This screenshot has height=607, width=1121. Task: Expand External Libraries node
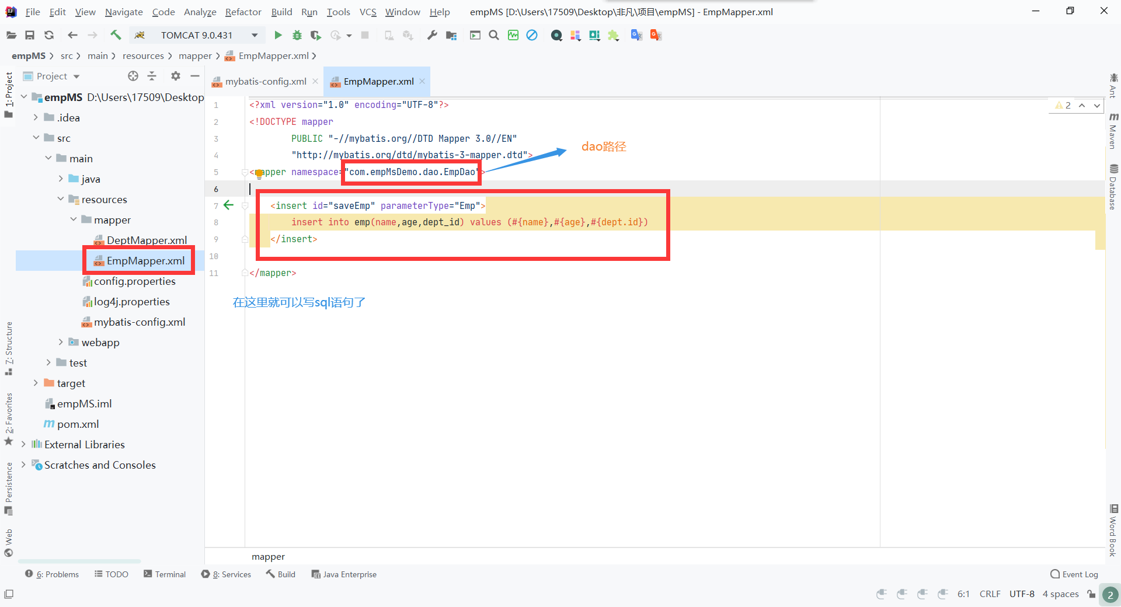23,444
